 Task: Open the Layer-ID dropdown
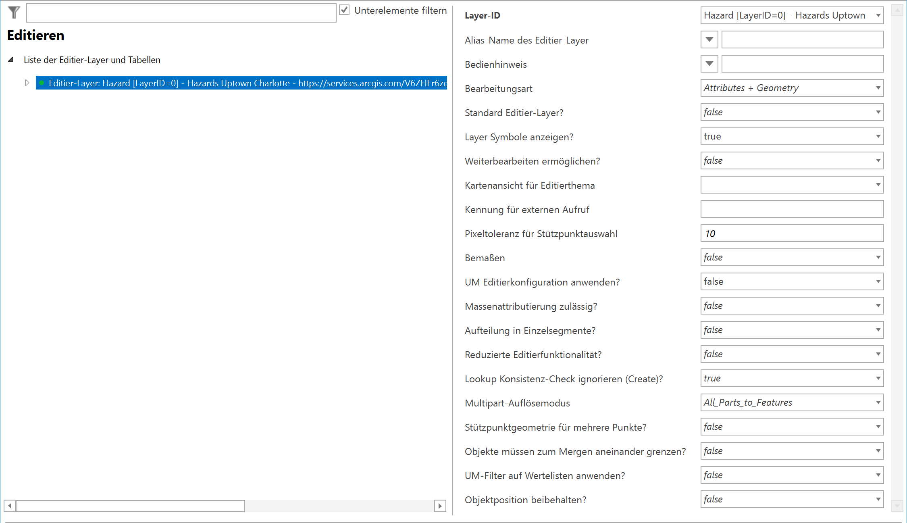[878, 15]
